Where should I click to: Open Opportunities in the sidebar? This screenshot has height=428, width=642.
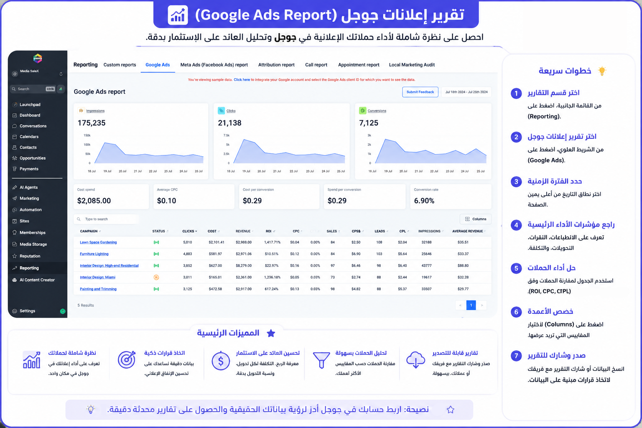pyautogui.click(x=33, y=158)
